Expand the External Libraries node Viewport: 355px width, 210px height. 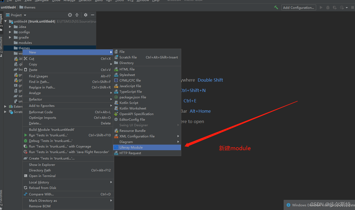click(5, 106)
